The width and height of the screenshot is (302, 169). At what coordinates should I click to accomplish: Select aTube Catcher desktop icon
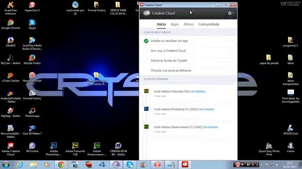(10, 77)
